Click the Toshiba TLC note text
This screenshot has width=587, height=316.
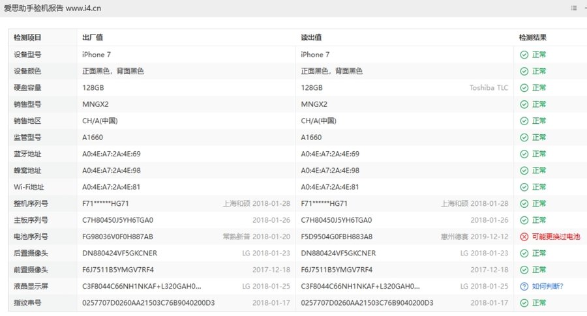click(x=489, y=88)
